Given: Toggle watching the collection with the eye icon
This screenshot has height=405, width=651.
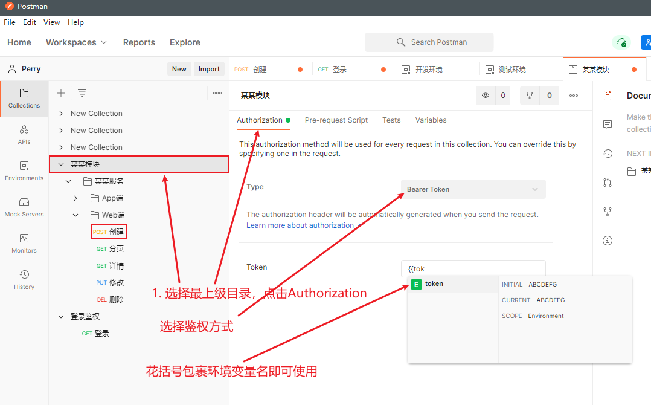Looking at the screenshot, I should (486, 96).
